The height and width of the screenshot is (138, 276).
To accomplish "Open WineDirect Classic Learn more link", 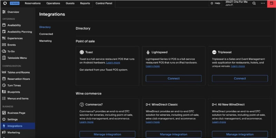I will pyautogui.click(x=152, y=122).
